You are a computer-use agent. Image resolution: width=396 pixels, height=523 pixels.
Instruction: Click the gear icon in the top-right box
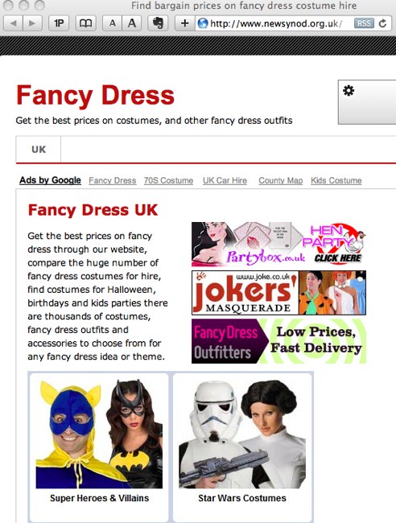click(x=349, y=91)
